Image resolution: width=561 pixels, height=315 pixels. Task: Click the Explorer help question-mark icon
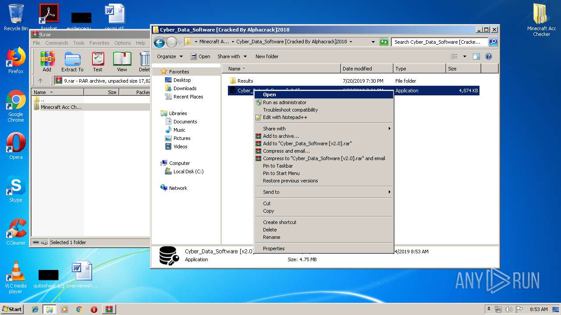tap(489, 56)
